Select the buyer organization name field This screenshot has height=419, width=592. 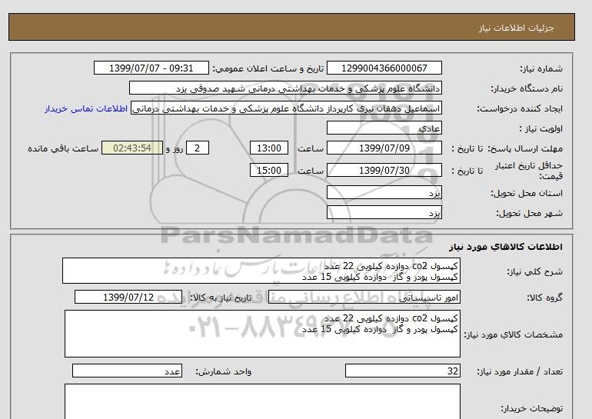[285, 88]
